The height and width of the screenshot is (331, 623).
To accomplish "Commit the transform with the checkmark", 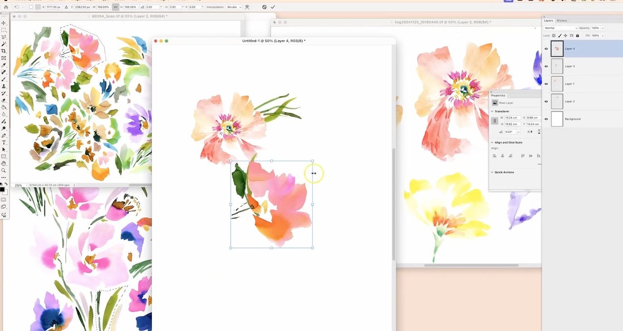I will pyautogui.click(x=273, y=7).
